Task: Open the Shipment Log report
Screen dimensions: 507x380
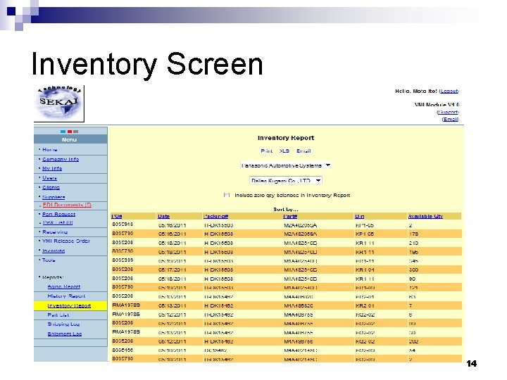Action: pos(65,334)
